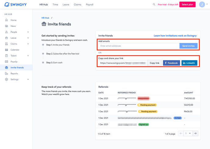Viewport: 210px width, 149px height.
Task: Expand the account dropdown arrow beside avatar
Action: pos(207,4)
